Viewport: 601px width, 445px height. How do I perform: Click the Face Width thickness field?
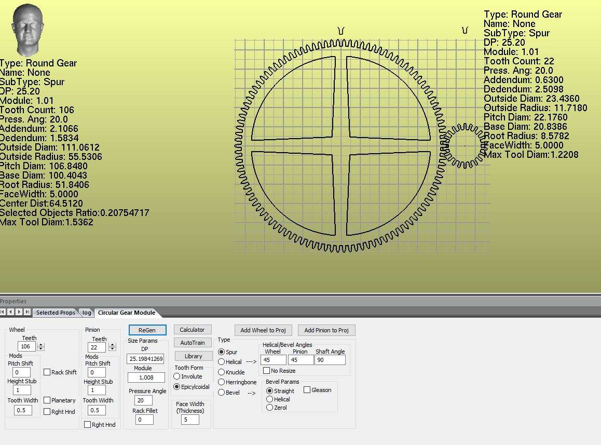(190, 420)
